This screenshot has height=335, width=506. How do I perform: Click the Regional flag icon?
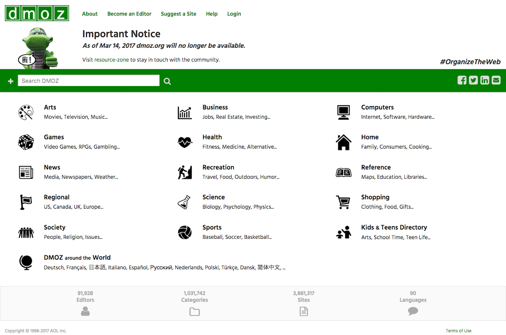coord(26,202)
